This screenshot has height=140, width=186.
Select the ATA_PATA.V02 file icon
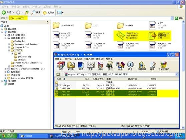click(x=120, y=46)
